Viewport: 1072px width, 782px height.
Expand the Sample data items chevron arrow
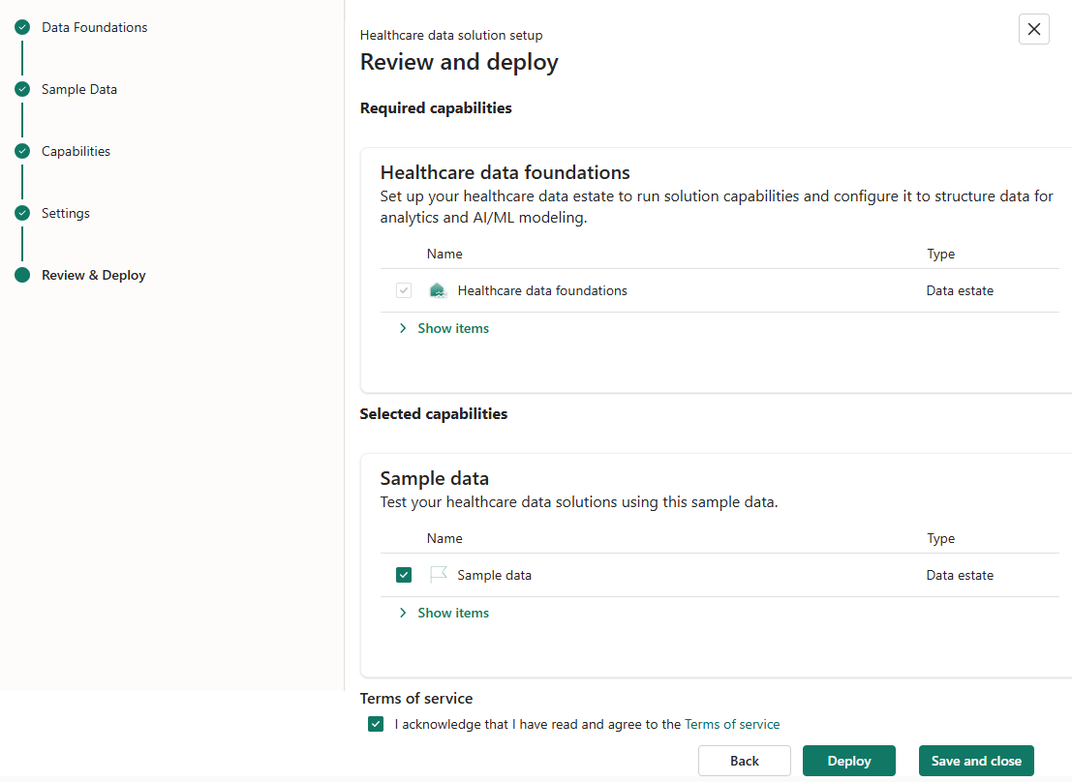[403, 613]
